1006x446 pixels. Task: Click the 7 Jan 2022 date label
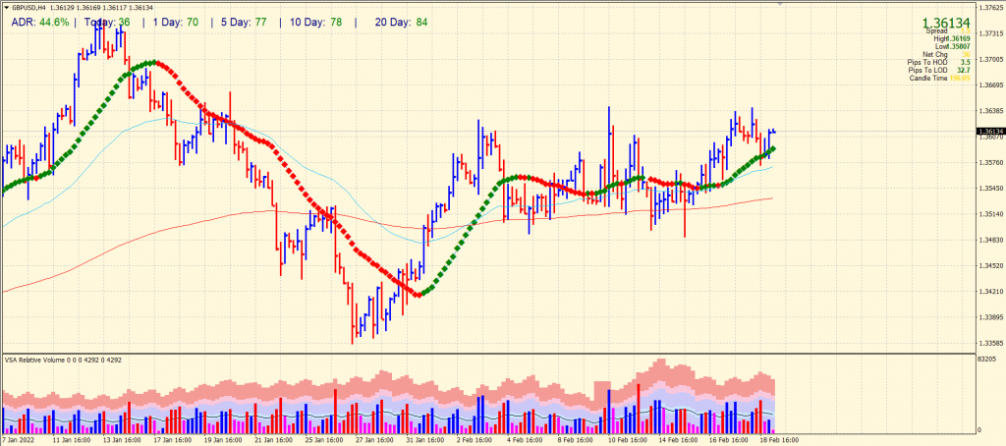[x=22, y=440]
